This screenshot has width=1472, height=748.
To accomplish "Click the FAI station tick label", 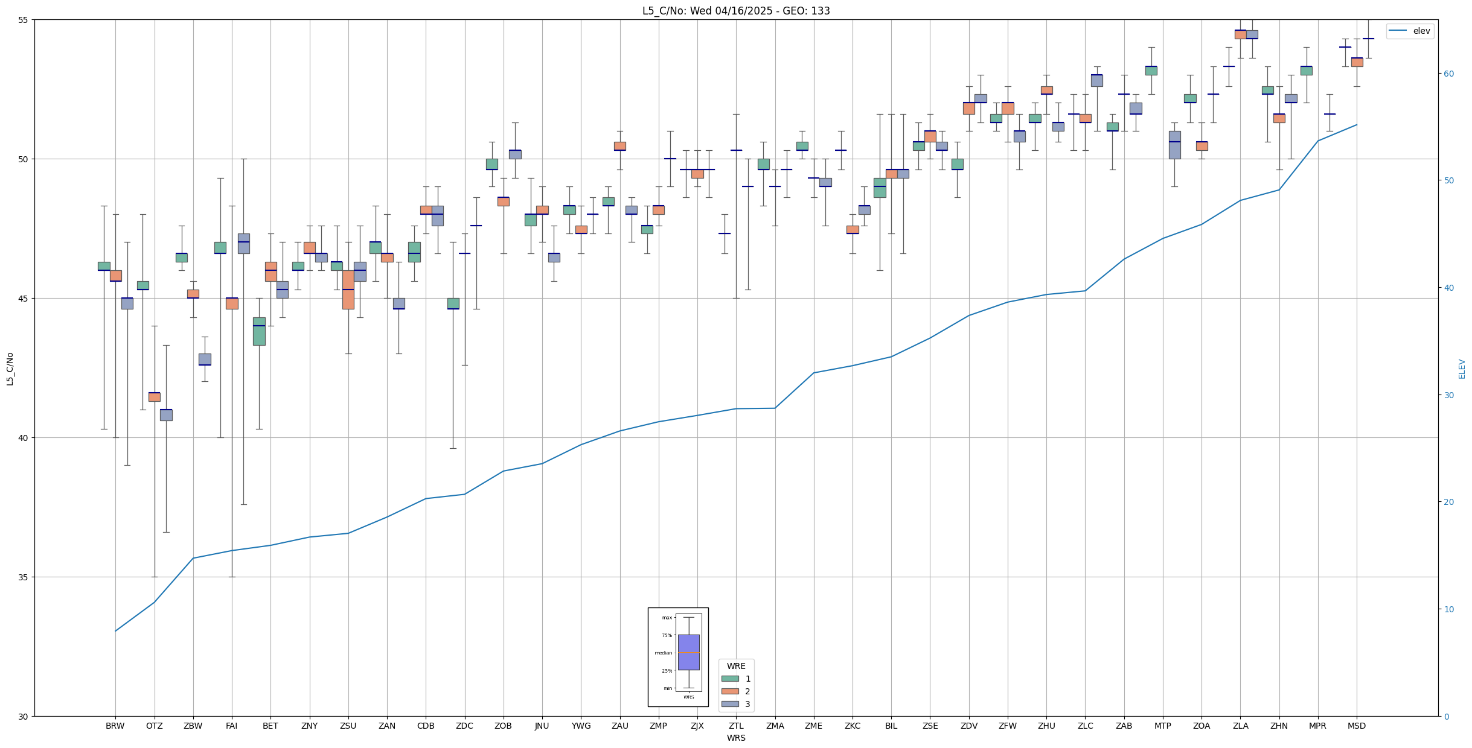I will point(231,726).
